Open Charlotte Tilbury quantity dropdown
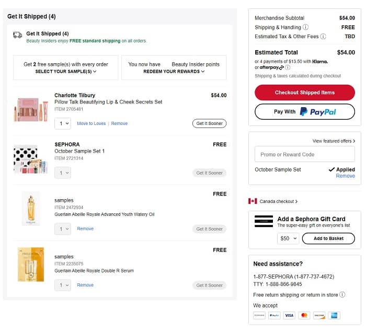Screen dimensions: 366x332 pos(63,123)
